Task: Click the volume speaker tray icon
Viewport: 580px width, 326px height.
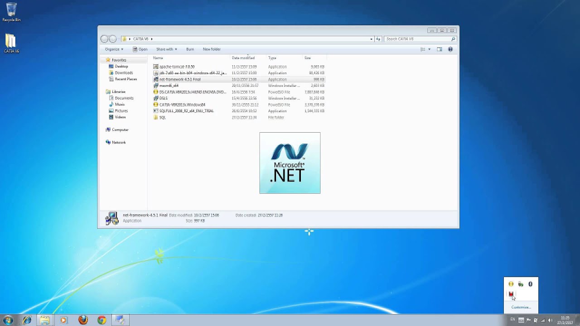Action: pyautogui.click(x=550, y=320)
